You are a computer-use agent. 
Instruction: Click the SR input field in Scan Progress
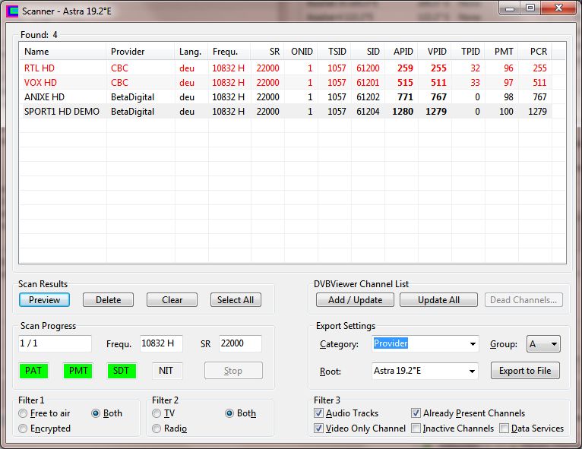pyautogui.click(x=240, y=343)
